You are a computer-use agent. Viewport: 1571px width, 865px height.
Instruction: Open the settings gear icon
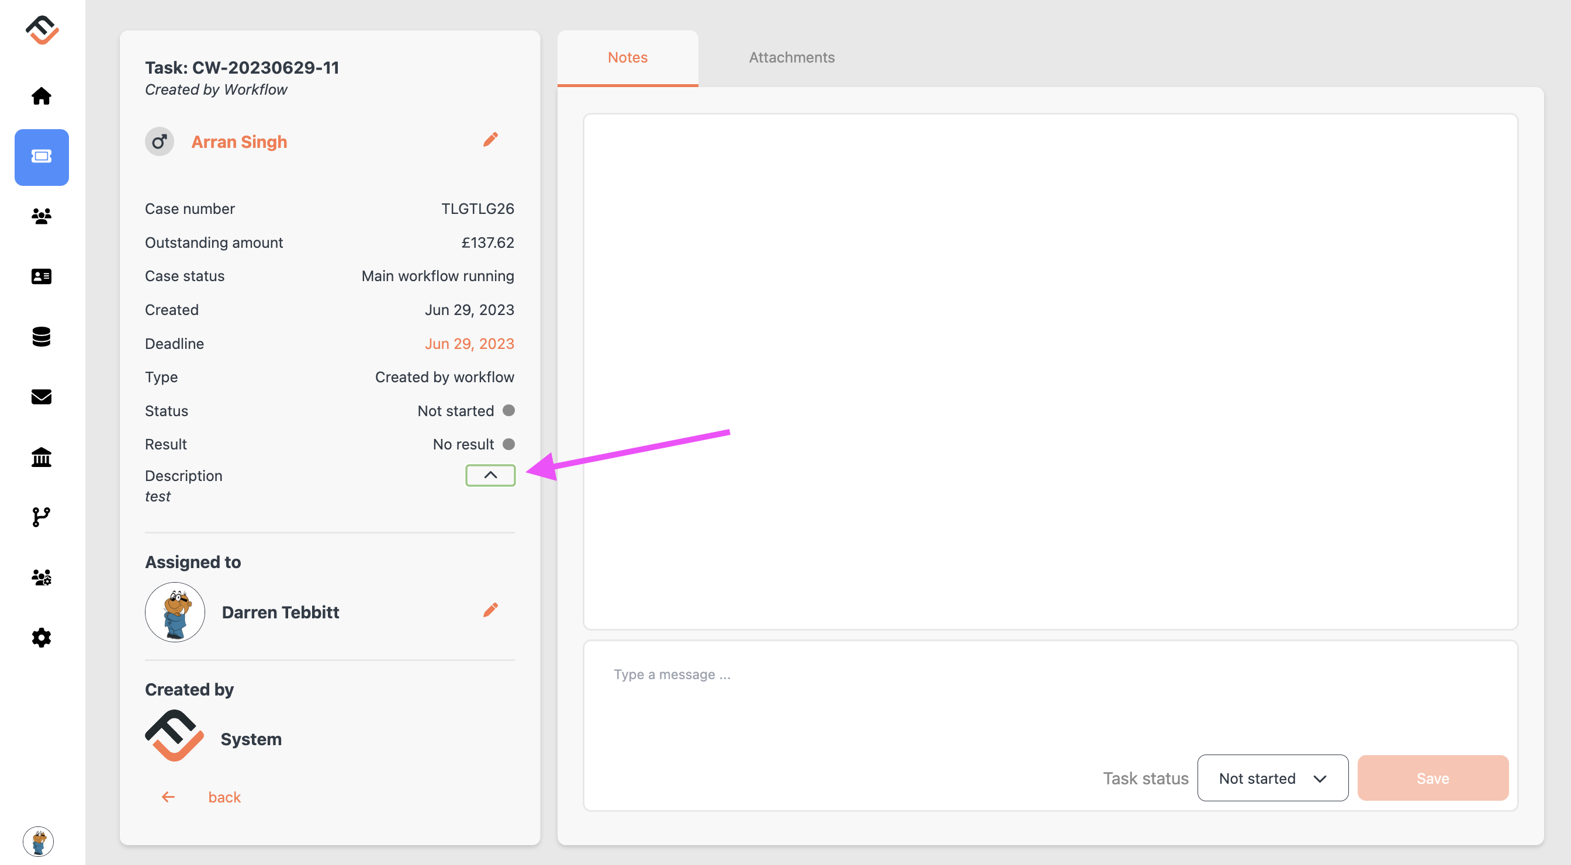tap(41, 637)
